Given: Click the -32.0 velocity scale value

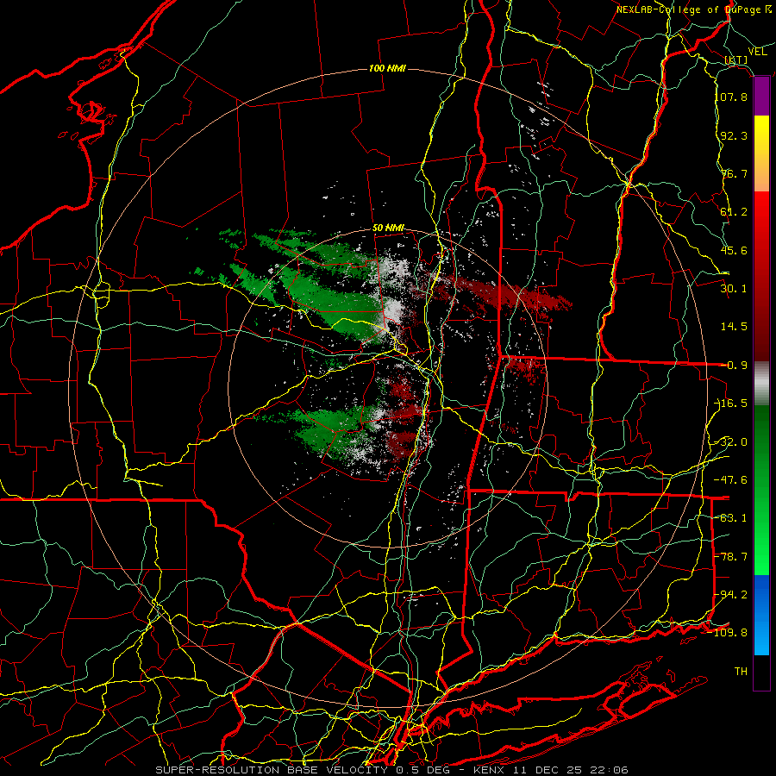Looking at the screenshot, I should pos(731,442).
